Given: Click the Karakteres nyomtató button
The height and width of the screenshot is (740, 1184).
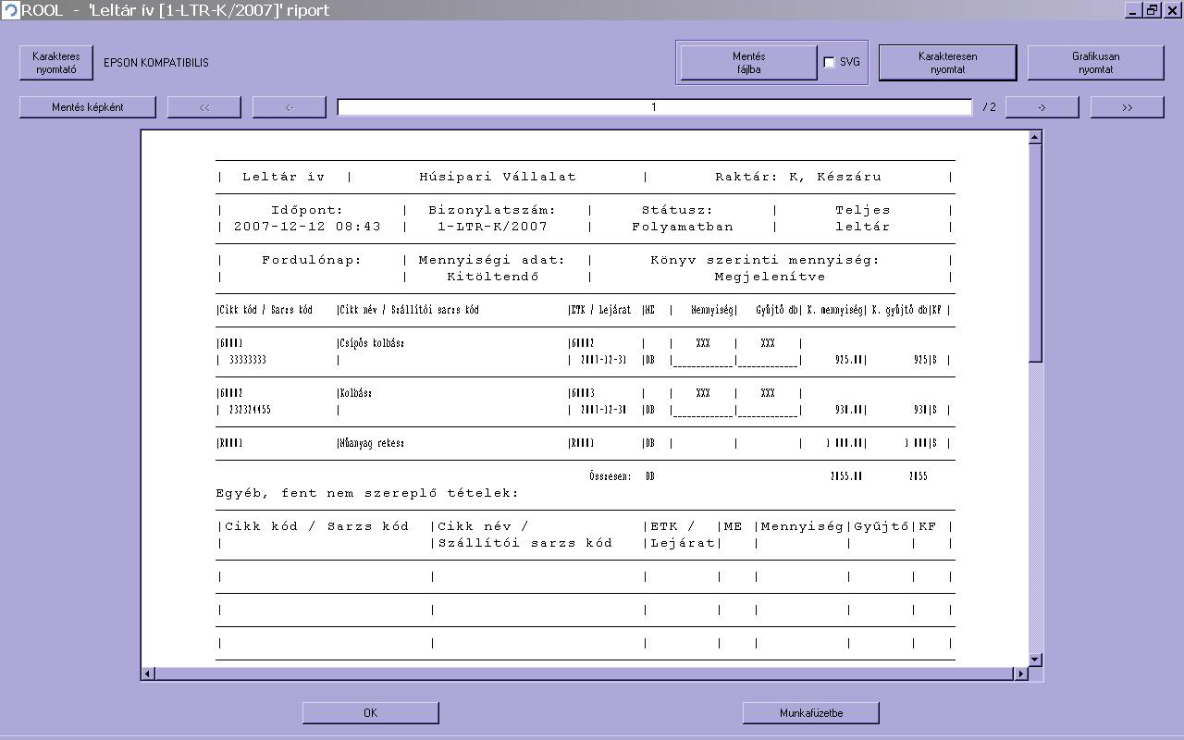Looking at the screenshot, I should (56, 63).
